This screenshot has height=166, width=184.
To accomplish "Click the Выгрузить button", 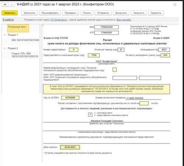I will coord(121,13).
